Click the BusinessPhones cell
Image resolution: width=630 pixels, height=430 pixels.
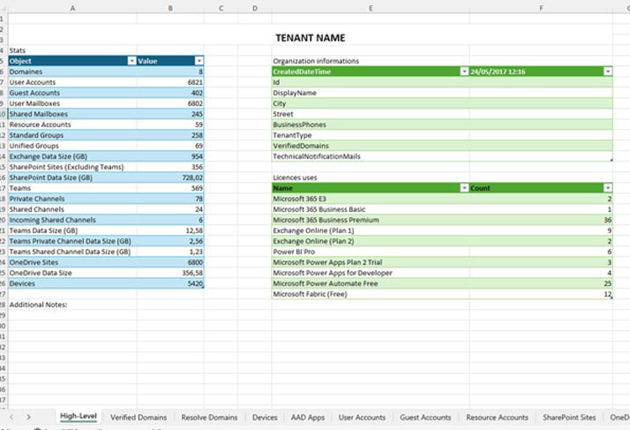coord(371,124)
